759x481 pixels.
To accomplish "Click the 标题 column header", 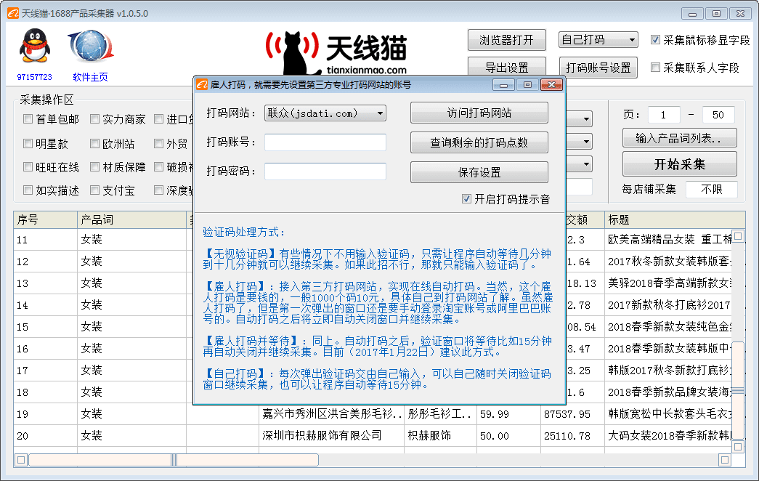I will pos(674,219).
